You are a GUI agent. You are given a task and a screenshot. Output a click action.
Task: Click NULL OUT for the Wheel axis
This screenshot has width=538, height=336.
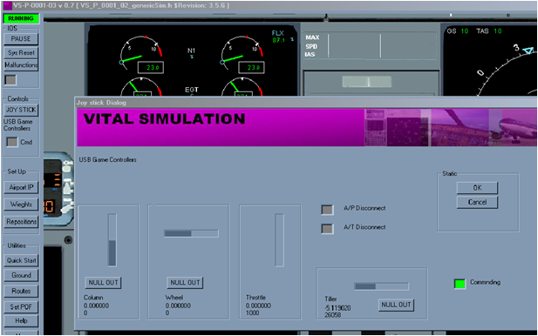pyautogui.click(x=185, y=283)
